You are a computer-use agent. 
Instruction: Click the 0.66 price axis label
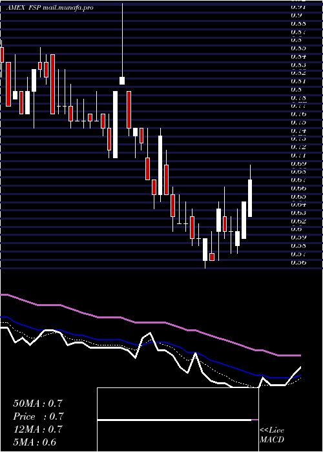point(298,189)
